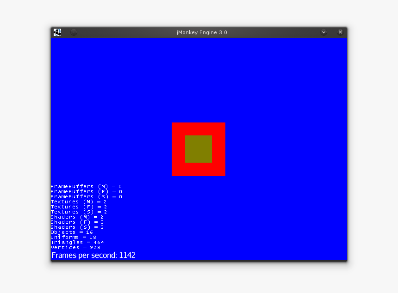Viewport: 398px width, 293px height.
Task: Click the jMonkey Engine 3.0 title text
Action: pyautogui.click(x=201, y=32)
